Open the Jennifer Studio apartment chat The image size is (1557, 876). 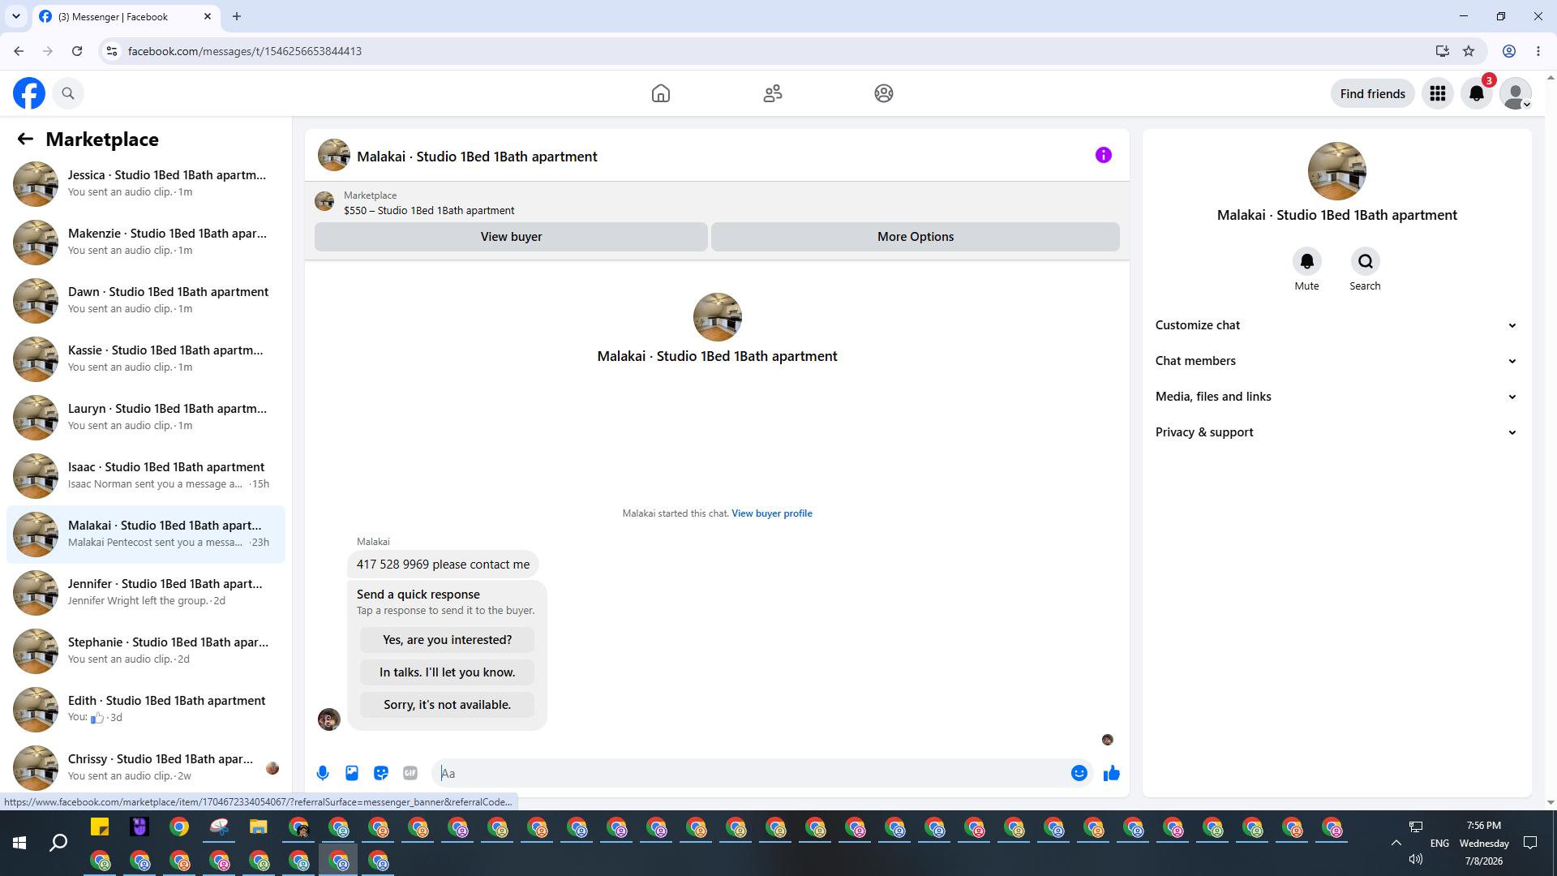click(146, 593)
